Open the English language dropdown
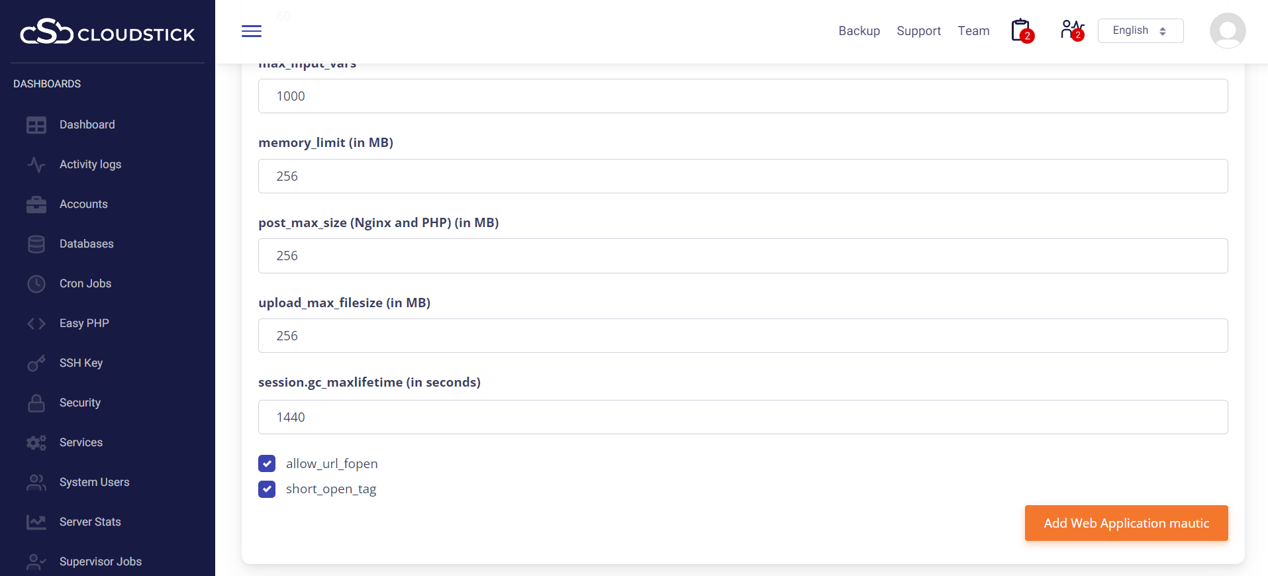Viewport: 1268px width, 576px height. [x=1140, y=31]
